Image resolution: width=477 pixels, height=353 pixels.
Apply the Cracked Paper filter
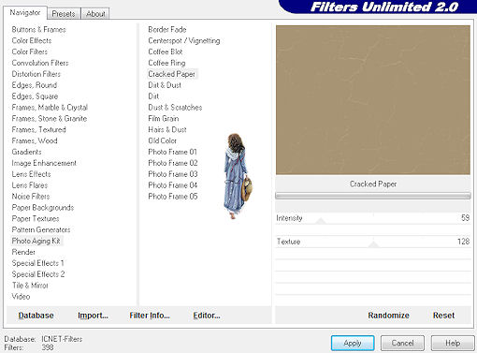(x=353, y=343)
